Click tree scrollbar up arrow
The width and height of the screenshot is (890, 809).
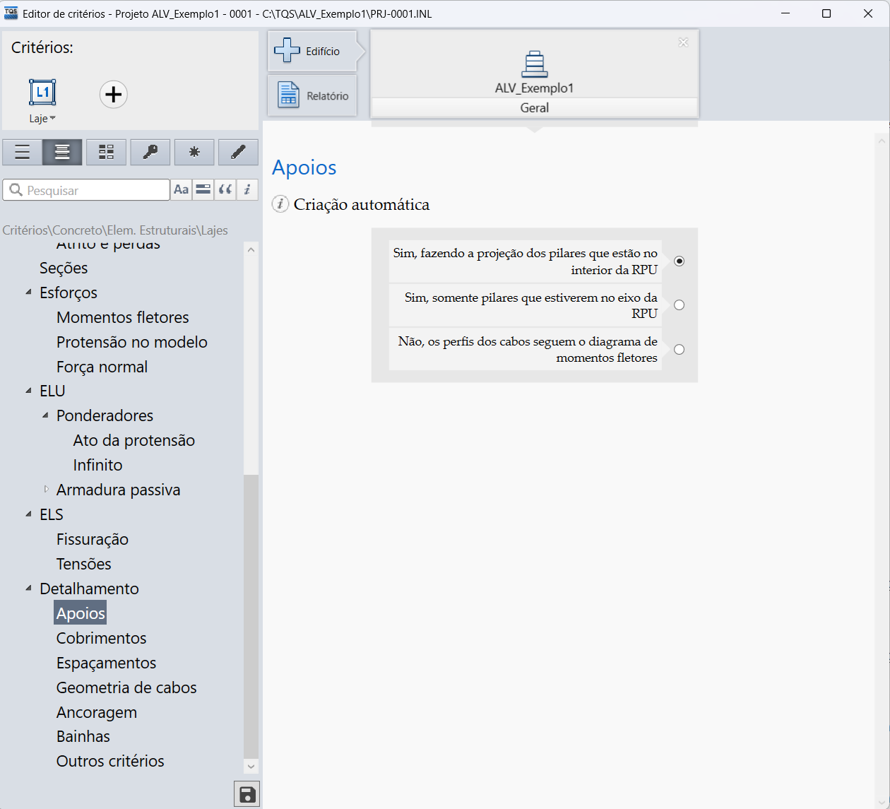click(251, 249)
